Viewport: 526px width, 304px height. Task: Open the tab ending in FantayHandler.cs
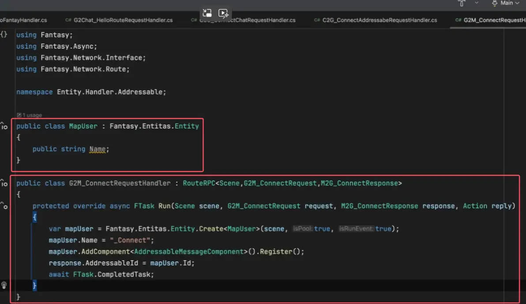pyautogui.click(x=23, y=20)
